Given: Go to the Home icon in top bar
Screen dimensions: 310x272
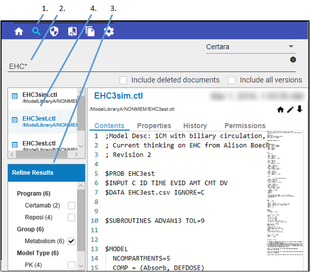Looking at the screenshot, I should (x=19, y=31).
